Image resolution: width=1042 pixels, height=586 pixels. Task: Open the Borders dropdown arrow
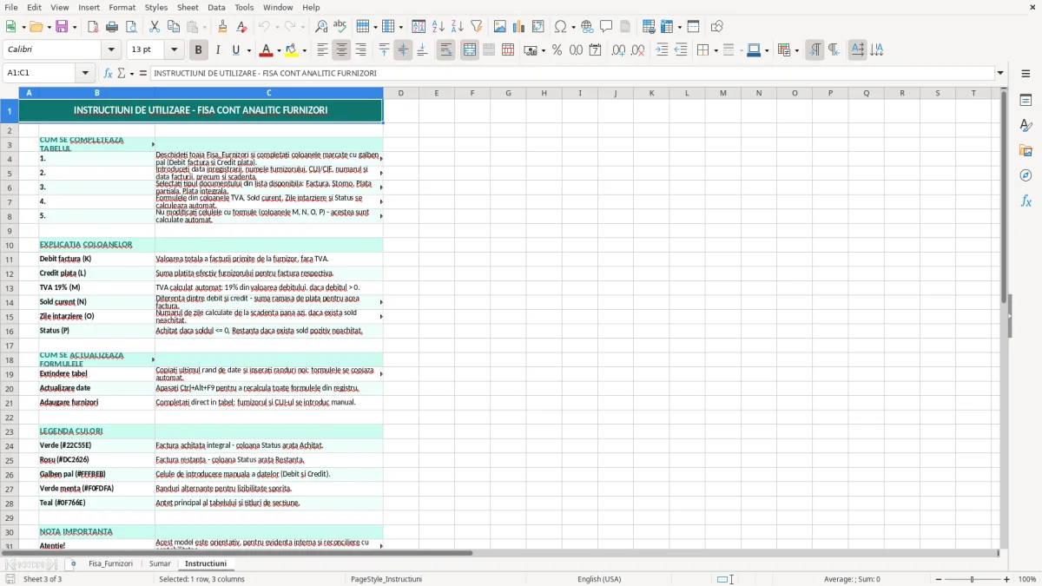(715, 50)
